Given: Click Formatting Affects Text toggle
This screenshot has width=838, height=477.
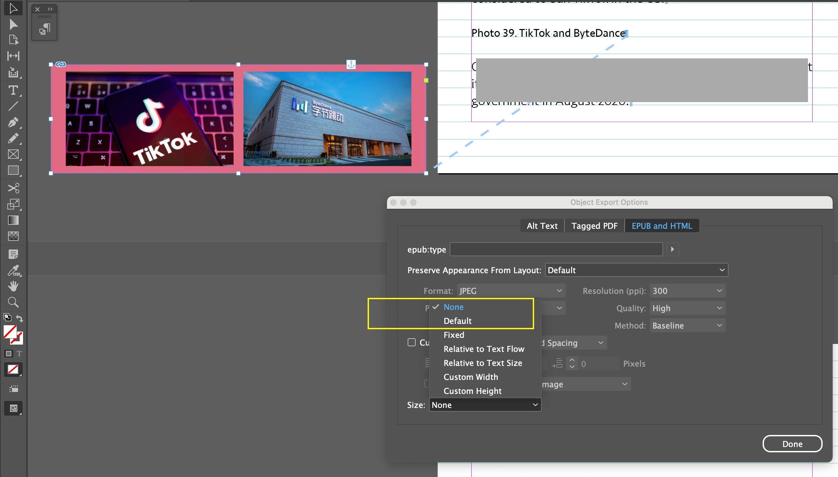Looking at the screenshot, I should click(19, 354).
